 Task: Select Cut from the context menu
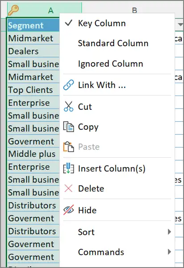tap(117, 107)
